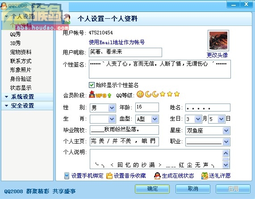Open 宠物资料 in the sidebar
Screen dimensions: 255x199
21,52
